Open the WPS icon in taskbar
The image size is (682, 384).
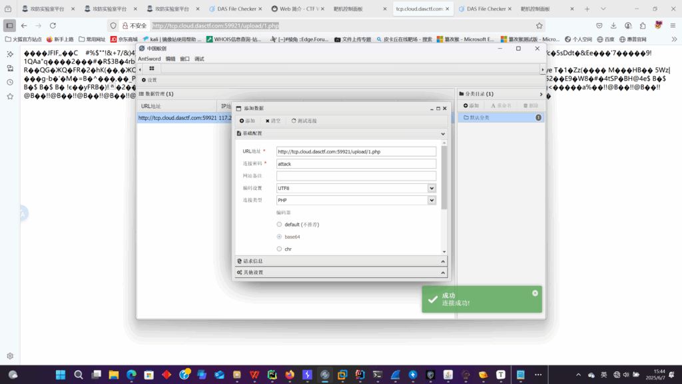pos(254,375)
